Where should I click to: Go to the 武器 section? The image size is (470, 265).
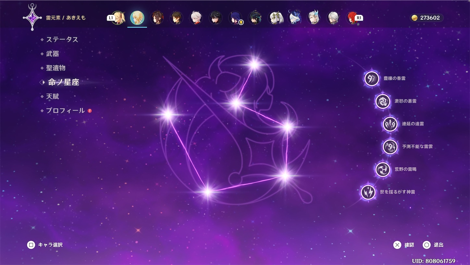click(53, 54)
